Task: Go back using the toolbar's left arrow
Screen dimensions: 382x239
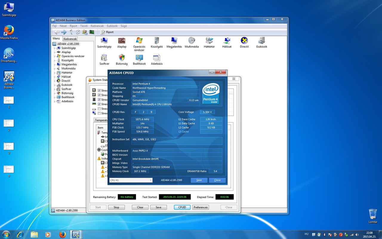Action: pos(57,32)
